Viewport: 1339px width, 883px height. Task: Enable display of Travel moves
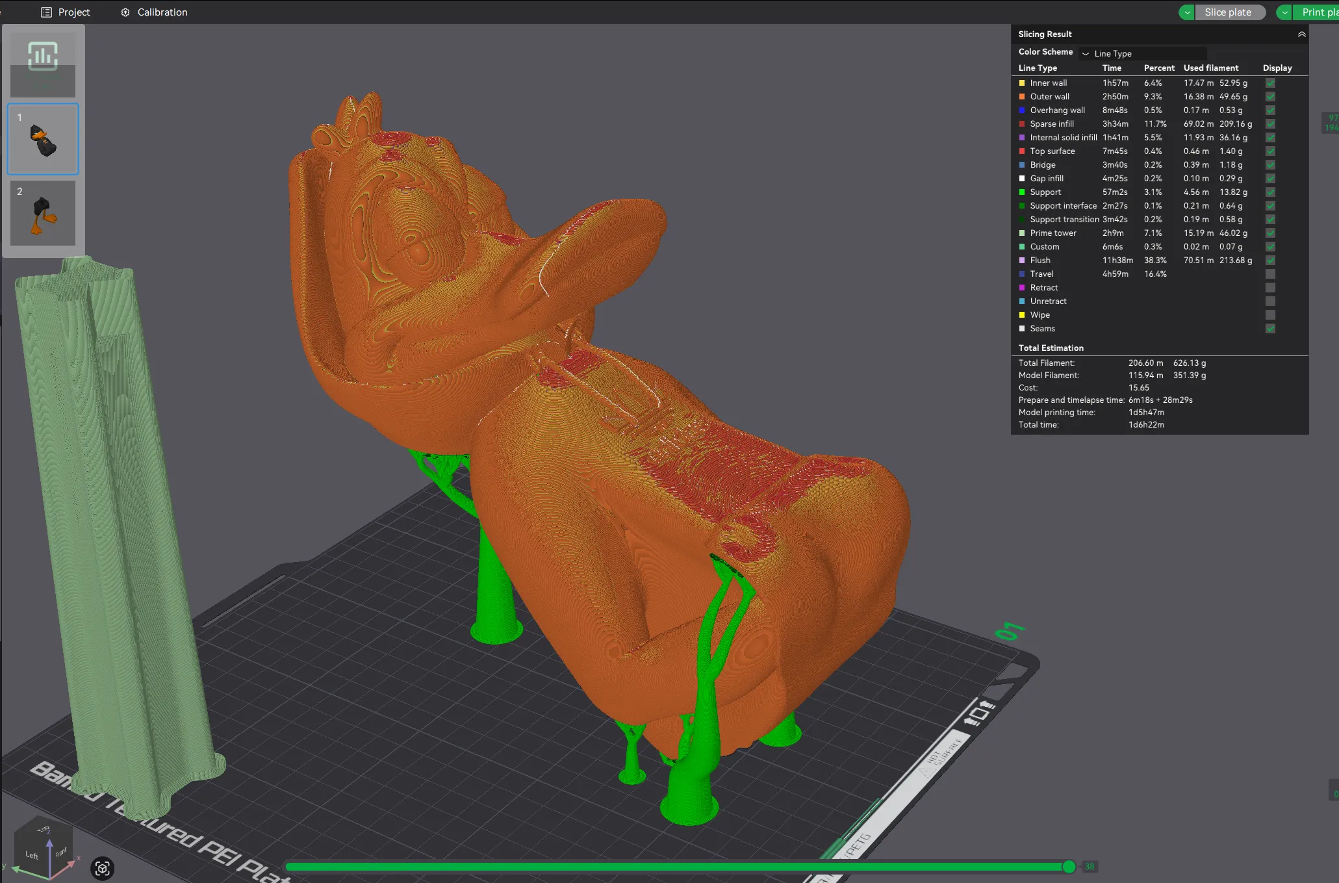1269,274
